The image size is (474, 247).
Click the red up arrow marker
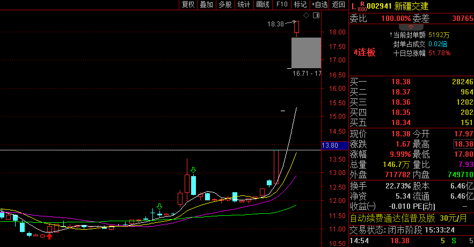(x=49, y=236)
